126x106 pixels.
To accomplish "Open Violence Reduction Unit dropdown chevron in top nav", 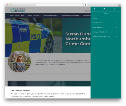I will (x=81, y=16).
